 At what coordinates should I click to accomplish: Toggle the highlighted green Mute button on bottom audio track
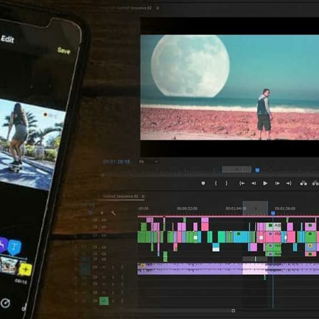(104, 301)
